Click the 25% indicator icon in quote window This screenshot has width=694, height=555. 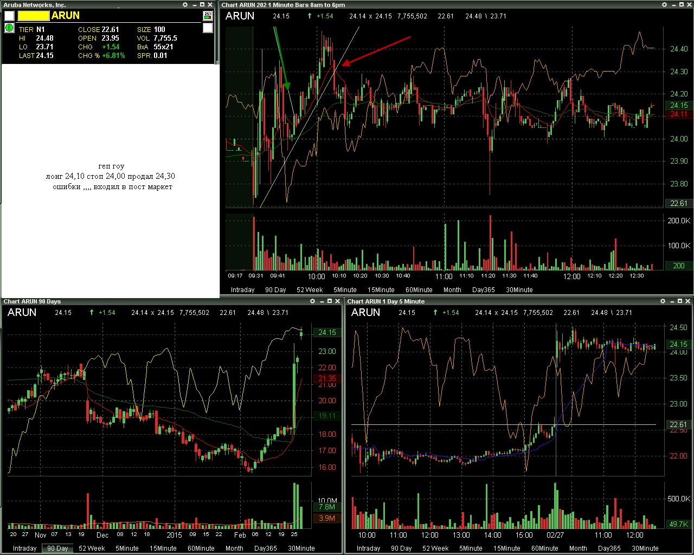(208, 16)
